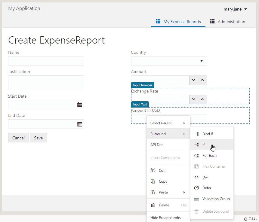
Task: Click the Save button
Action: (x=38, y=138)
